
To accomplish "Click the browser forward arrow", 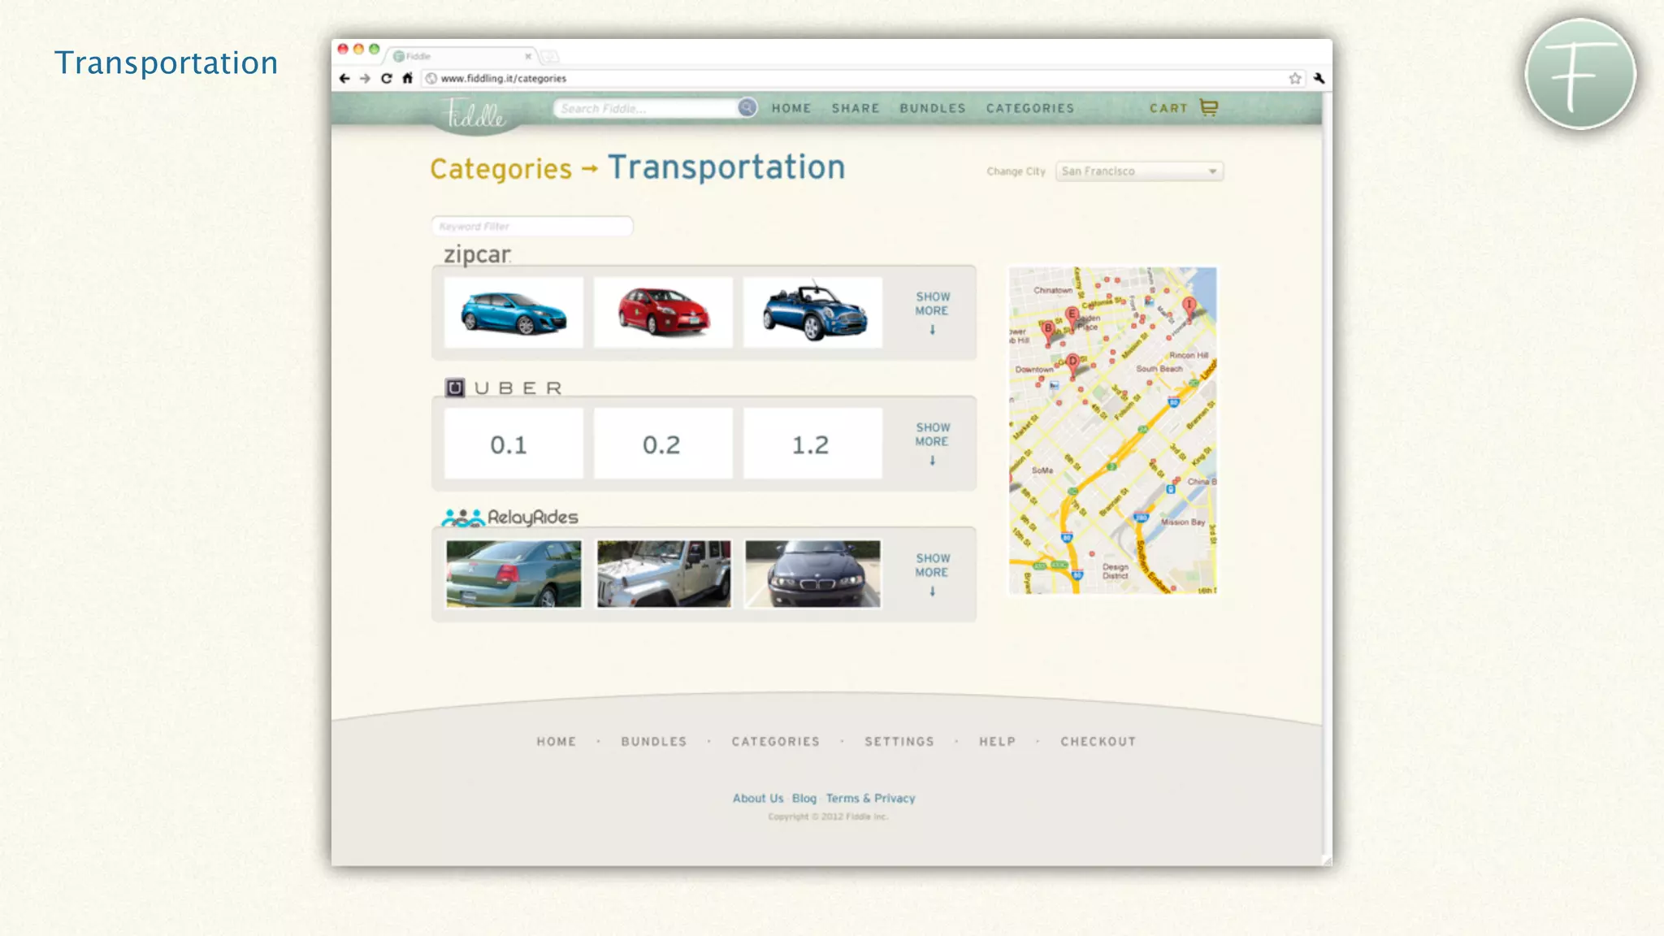I will (x=365, y=79).
